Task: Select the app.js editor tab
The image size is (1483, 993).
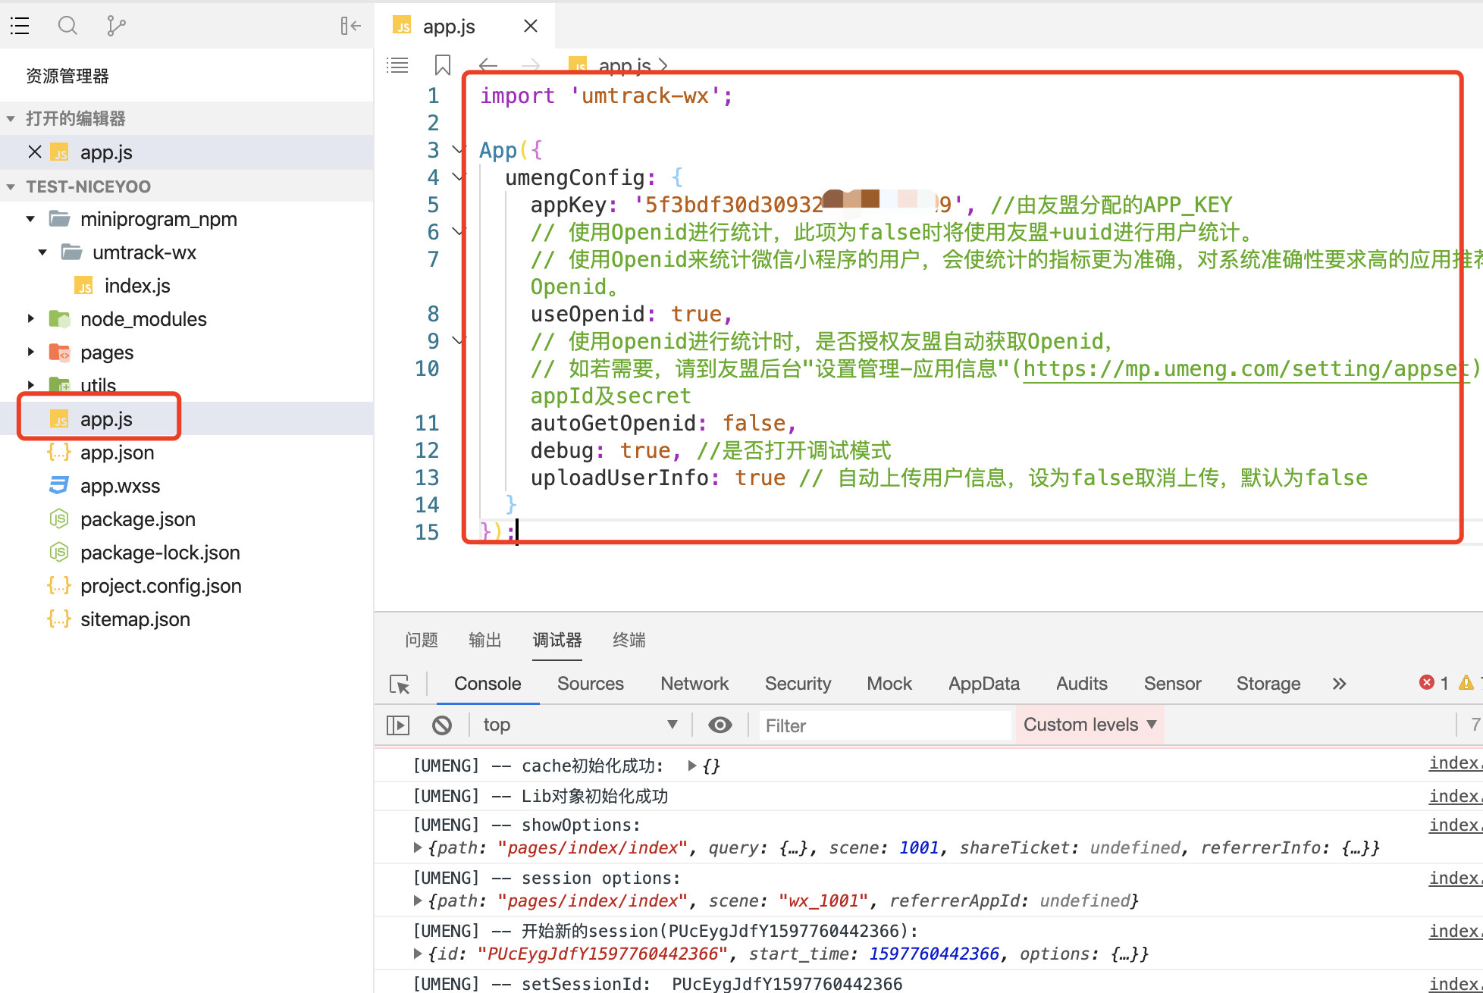Action: 448,27
